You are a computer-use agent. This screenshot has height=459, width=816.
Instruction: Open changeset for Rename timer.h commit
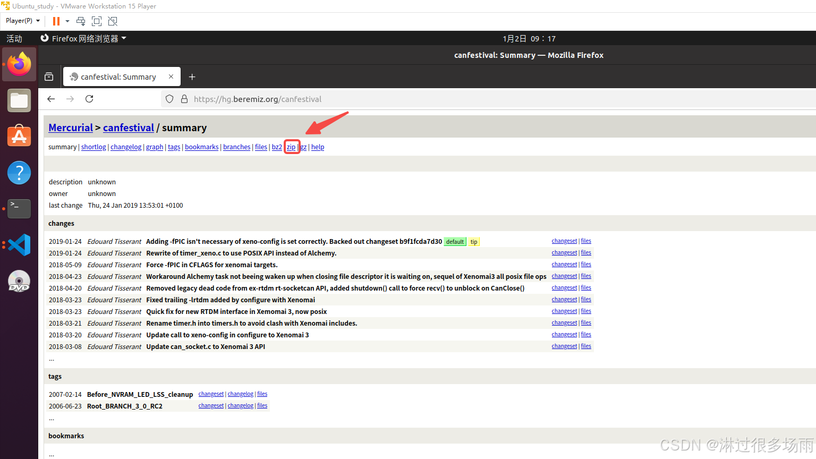tap(564, 323)
